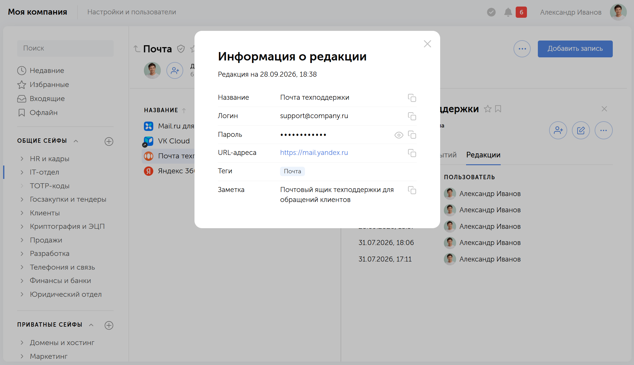Open Входящие in sidebar
The width and height of the screenshot is (634, 365).
tap(41, 99)
